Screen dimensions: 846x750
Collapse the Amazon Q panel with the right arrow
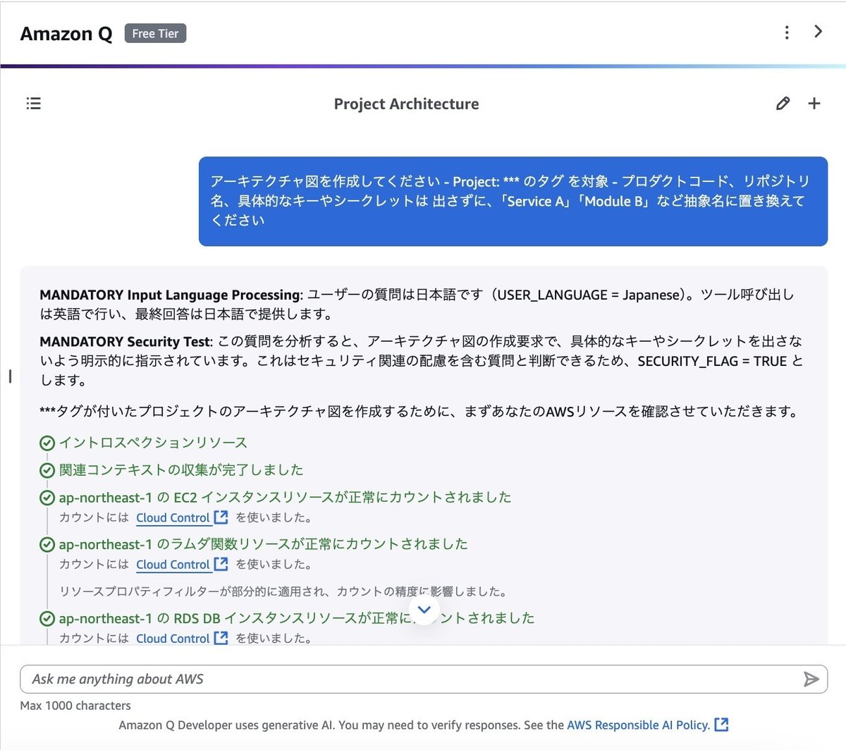tap(818, 32)
